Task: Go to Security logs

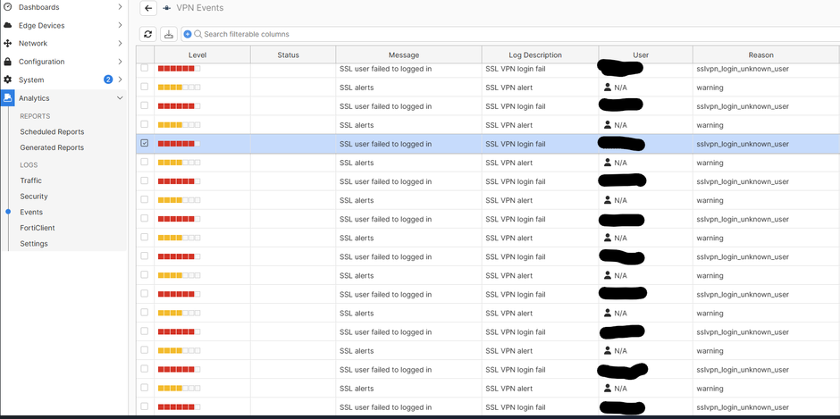Action: tap(34, 197)
